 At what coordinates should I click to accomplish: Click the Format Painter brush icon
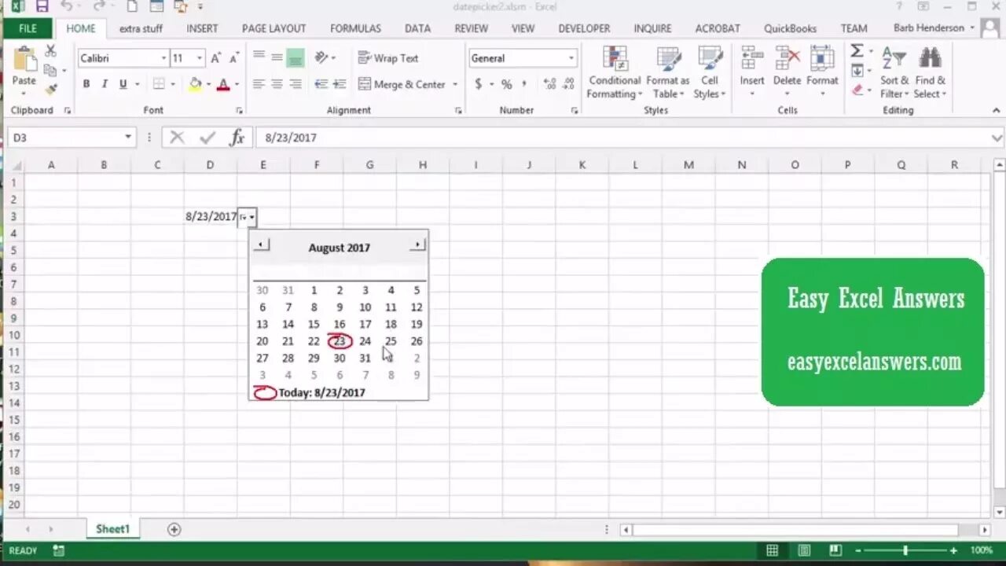pos(51,89)
